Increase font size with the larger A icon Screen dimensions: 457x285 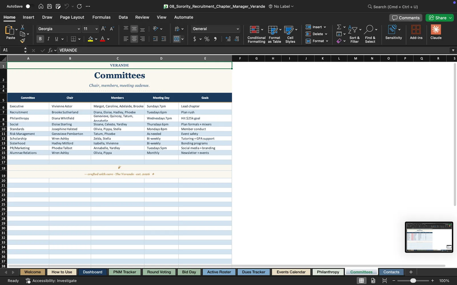click(x=103, y=28)
